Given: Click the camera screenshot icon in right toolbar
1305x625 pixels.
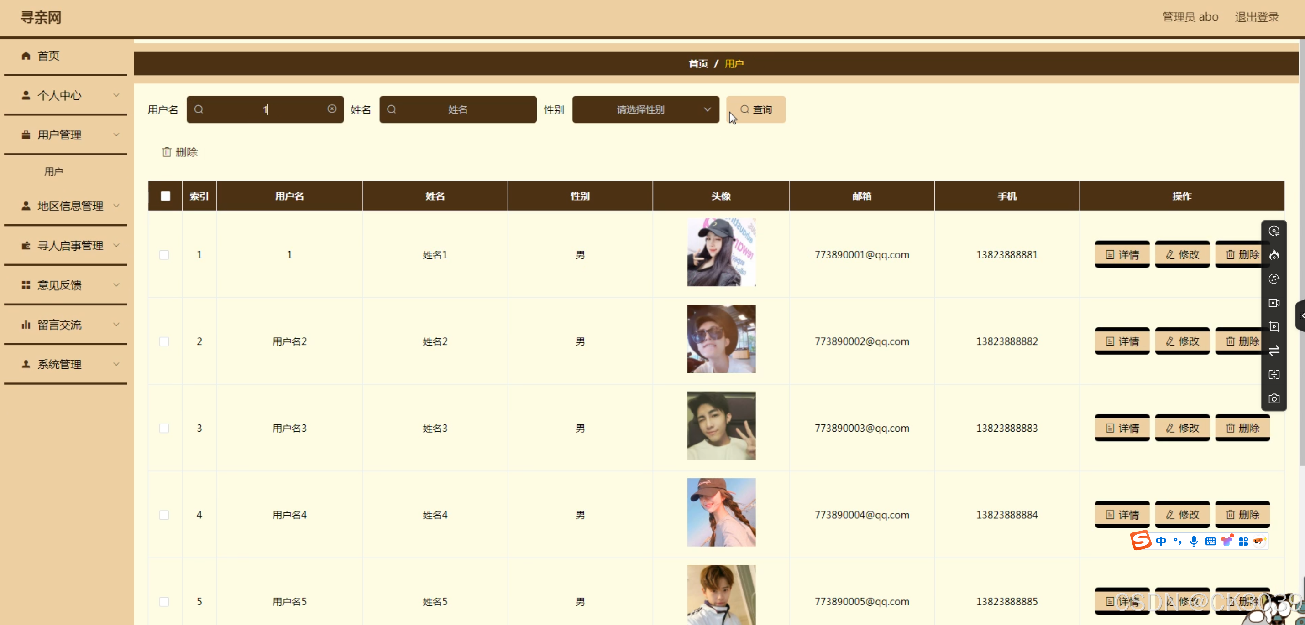Looking at the screenshot, I should click(1274, 399).
